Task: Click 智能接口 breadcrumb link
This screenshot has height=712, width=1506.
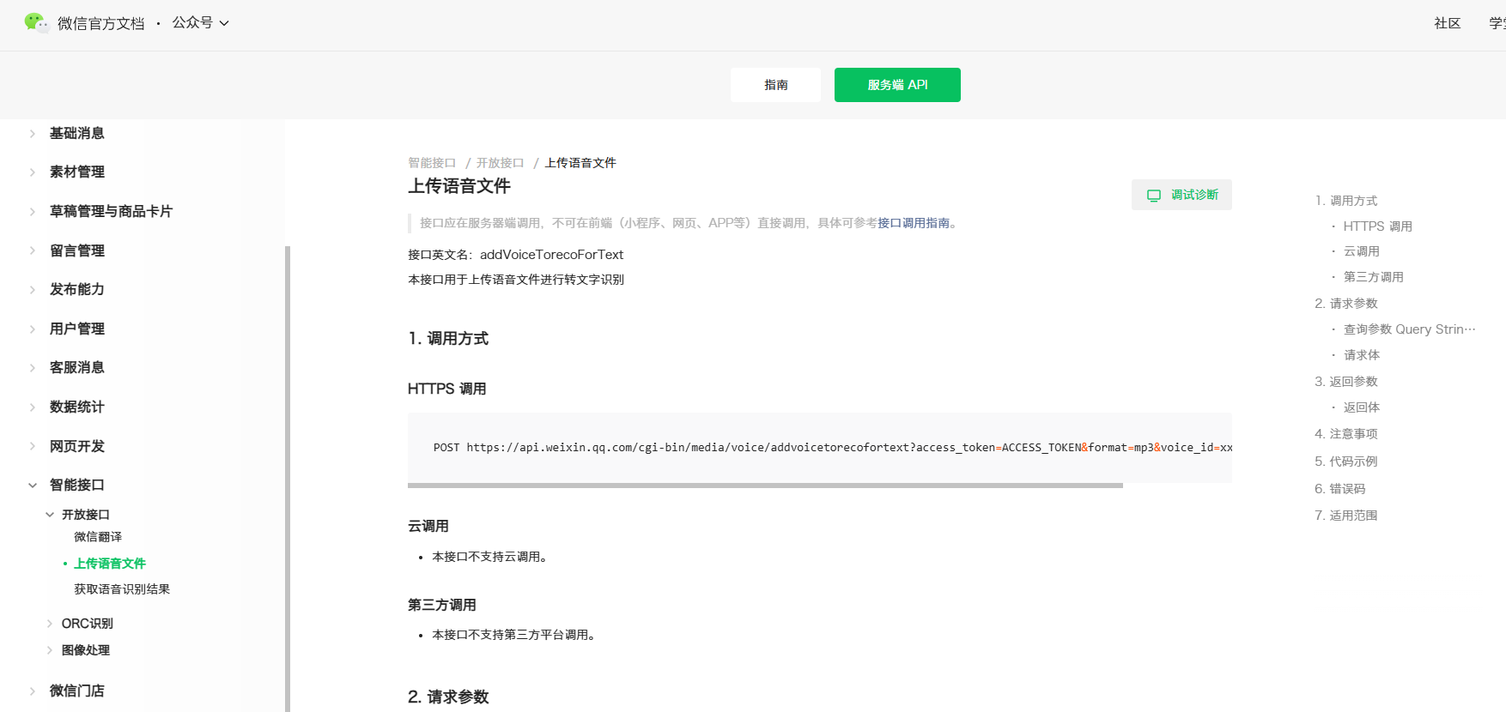Action: click(432, 163)
